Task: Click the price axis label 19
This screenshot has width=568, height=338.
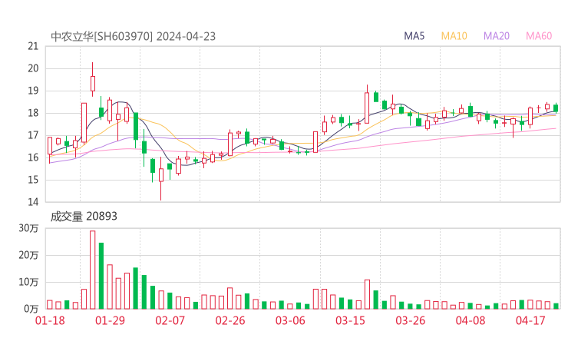Action: point(33,91)
